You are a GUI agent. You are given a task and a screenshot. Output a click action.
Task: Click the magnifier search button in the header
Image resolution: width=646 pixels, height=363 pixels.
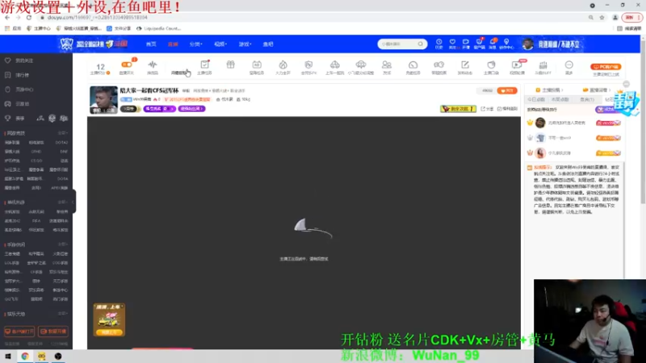click(421, 44)
